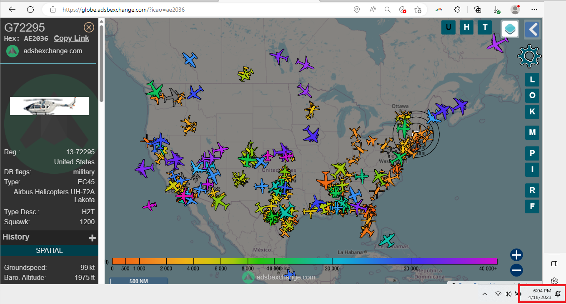Image resolution: width=566 pixels, height=304 pixels.
Task: Open the browser Settings and more menu
Action: 534,9
